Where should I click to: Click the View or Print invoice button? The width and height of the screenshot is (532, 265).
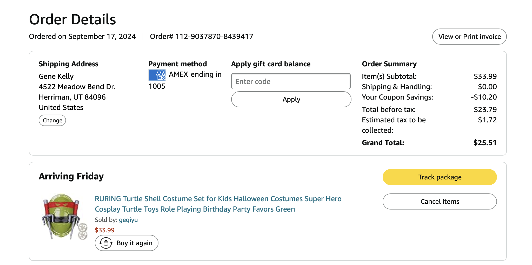click(469, 37)
